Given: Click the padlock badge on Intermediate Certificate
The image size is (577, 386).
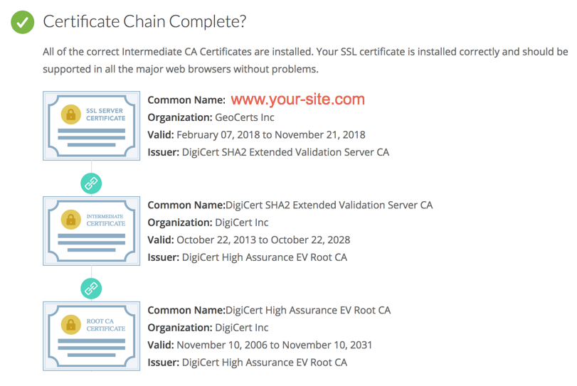Looking at the screenshot, I should [x=70, y=218].
